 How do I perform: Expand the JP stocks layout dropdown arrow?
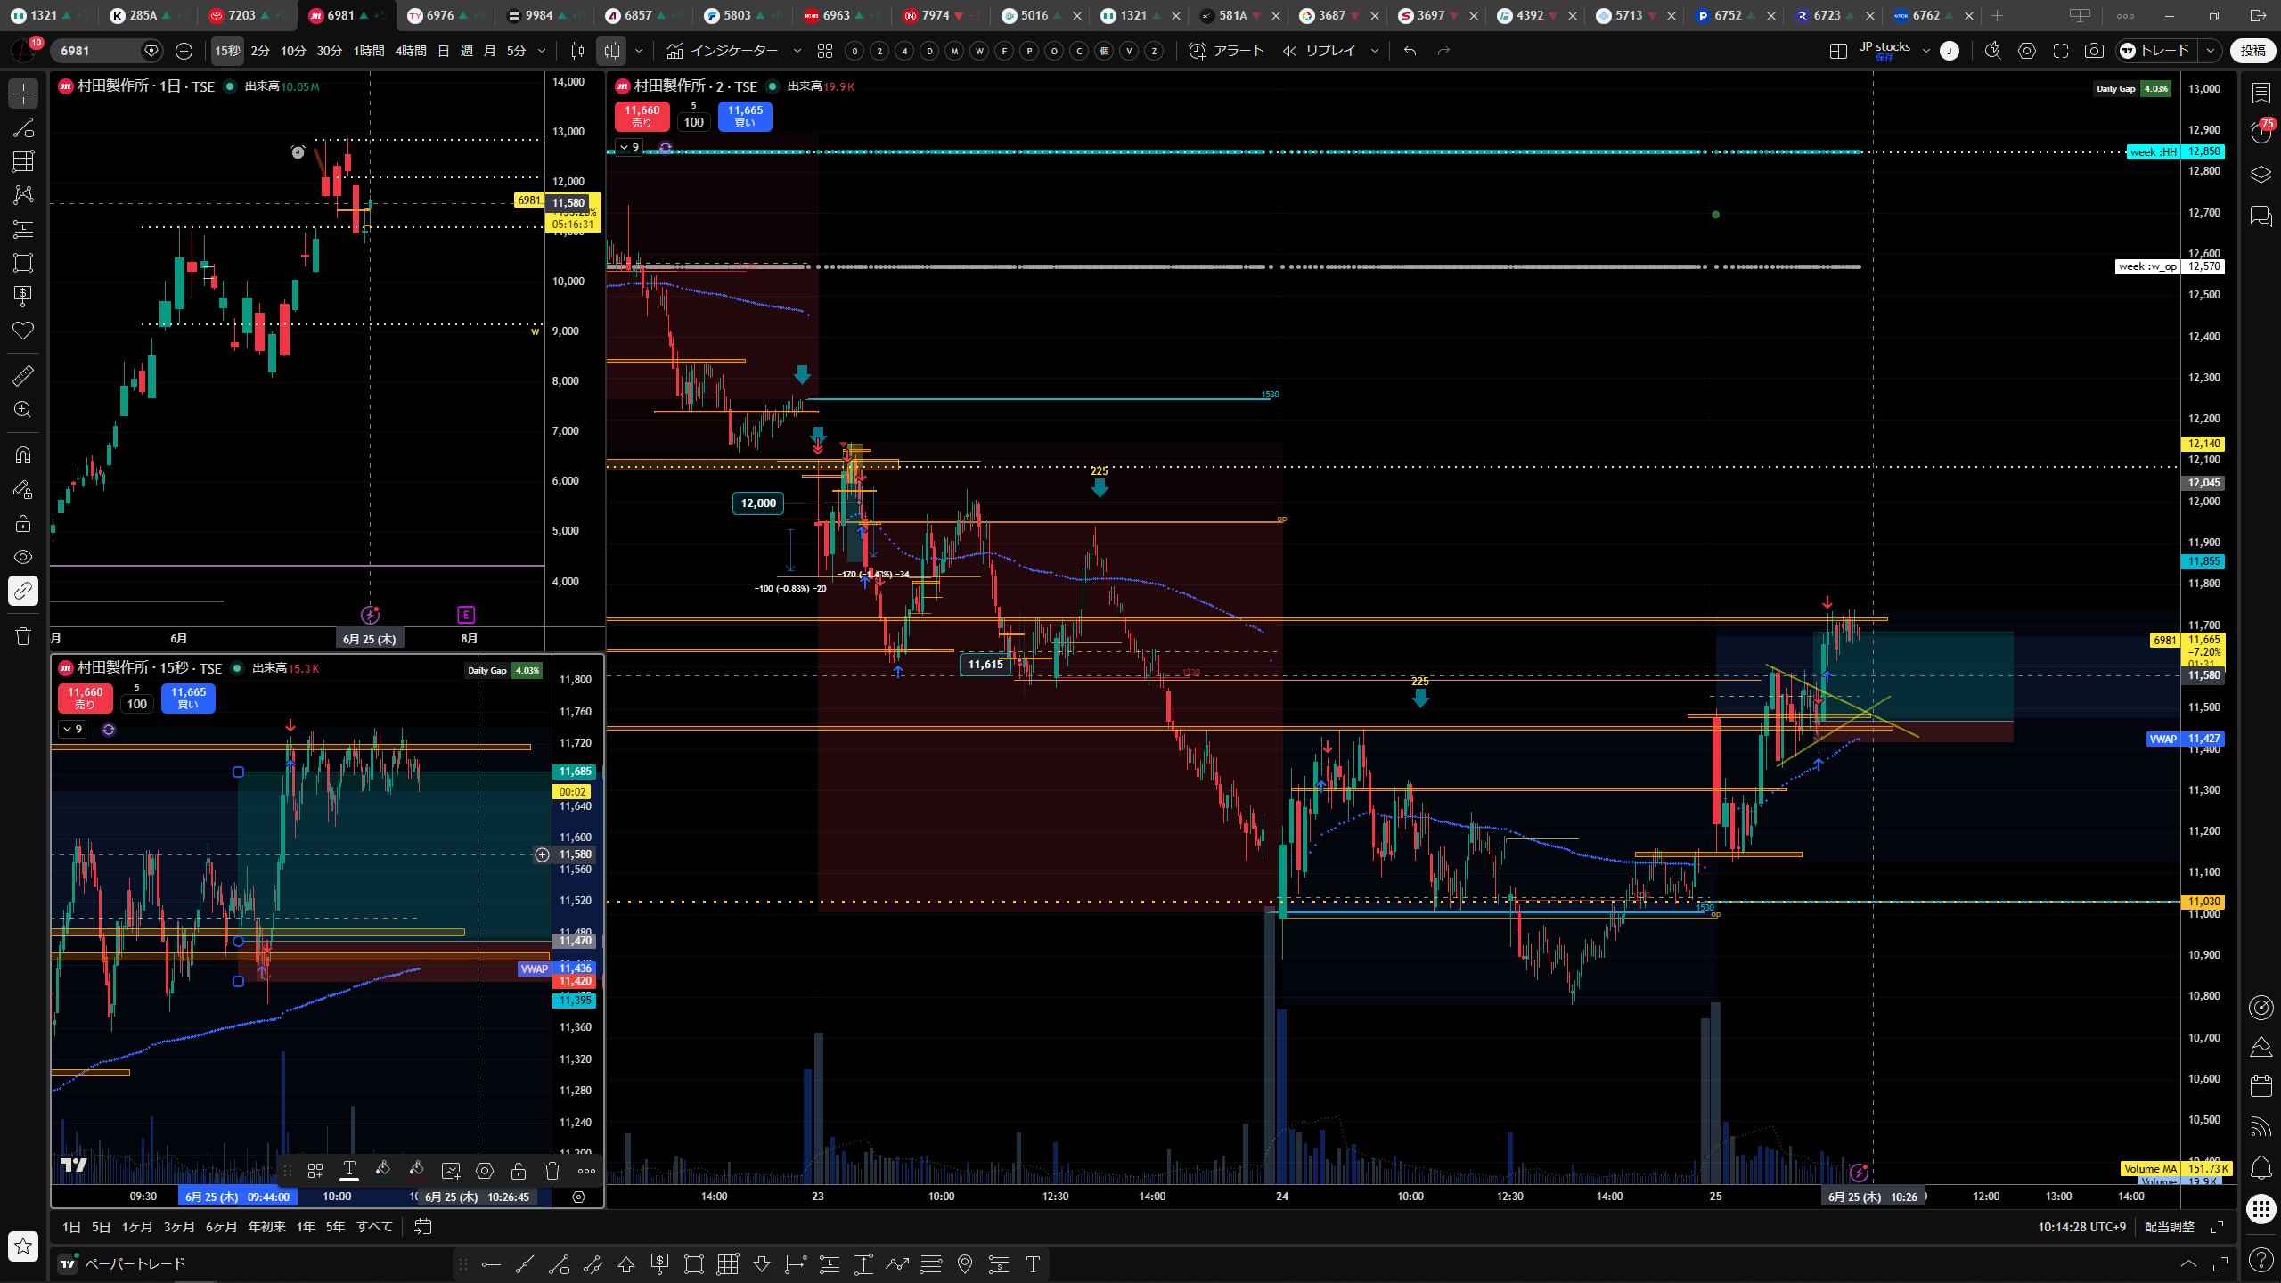tap(1926, 51)
